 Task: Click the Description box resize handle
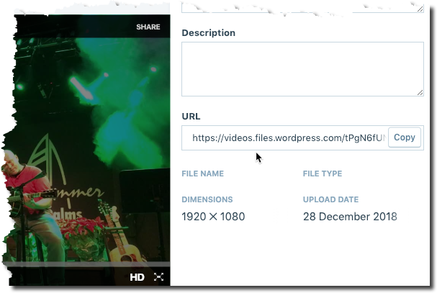420,93
